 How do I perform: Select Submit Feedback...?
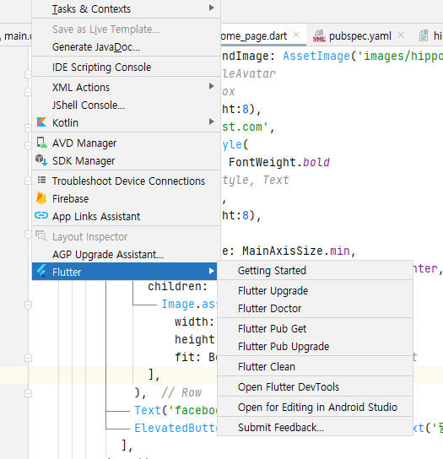tap(315, 428)
